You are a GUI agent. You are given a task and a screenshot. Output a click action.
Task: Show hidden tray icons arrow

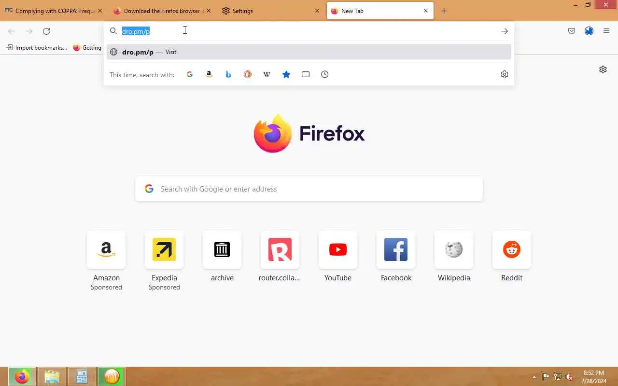click(534, 377)
